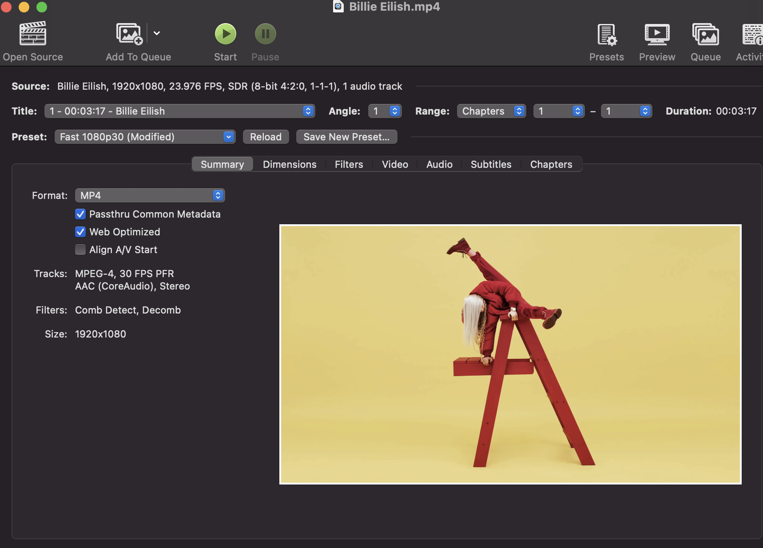Click the 'AAC (CoreAudio), Stereo' track text
The image size is (763, 548).
pos(132,286)
